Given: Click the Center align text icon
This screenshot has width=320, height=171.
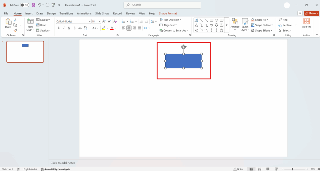Looking at the screenshot, I should [x=129, y=28].
